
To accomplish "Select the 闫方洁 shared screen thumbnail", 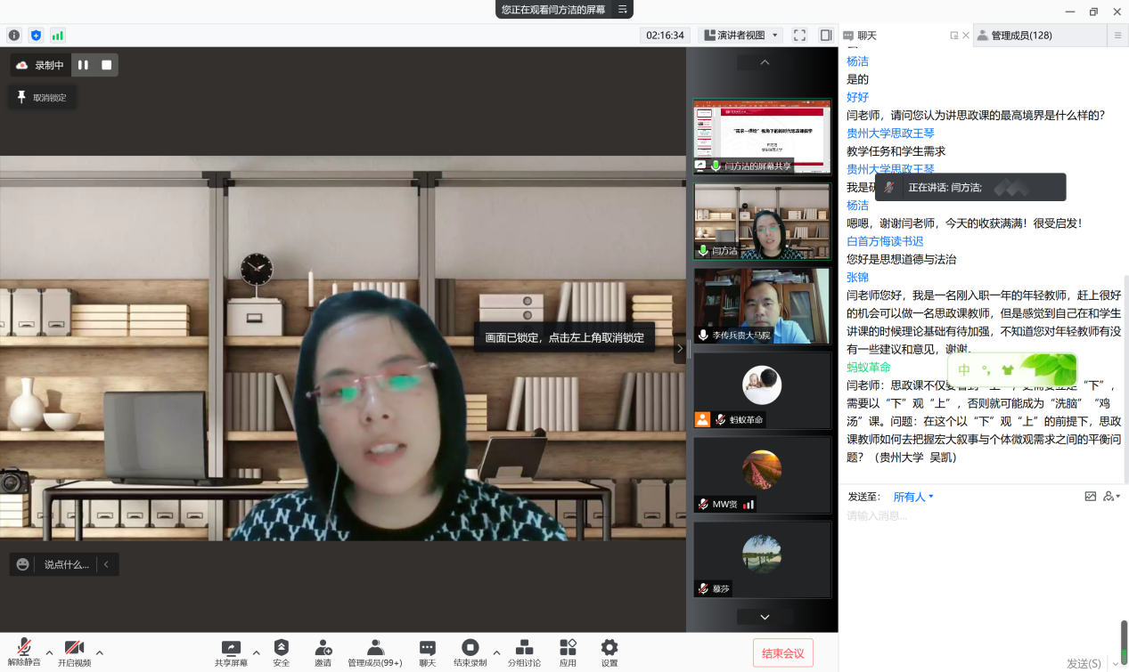I will coord(762,136).
